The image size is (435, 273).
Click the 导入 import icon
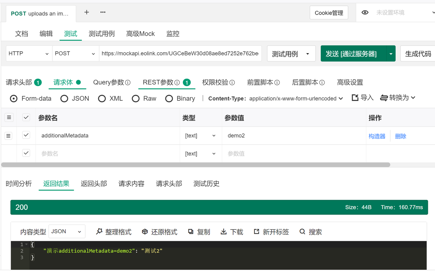point(355,98)
